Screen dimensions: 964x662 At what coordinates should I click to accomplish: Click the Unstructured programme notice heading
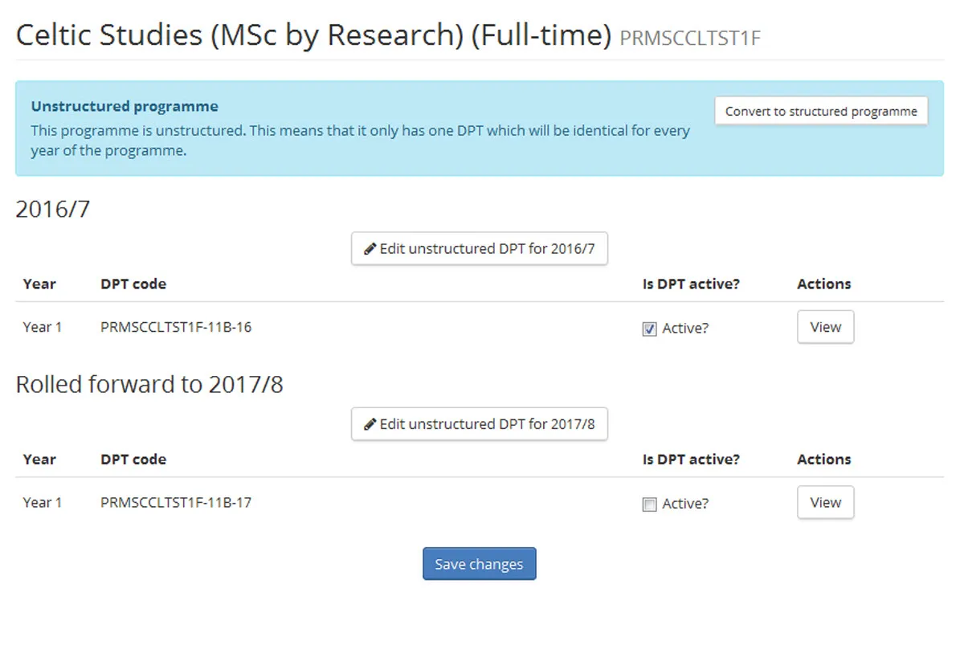point(125,106)
